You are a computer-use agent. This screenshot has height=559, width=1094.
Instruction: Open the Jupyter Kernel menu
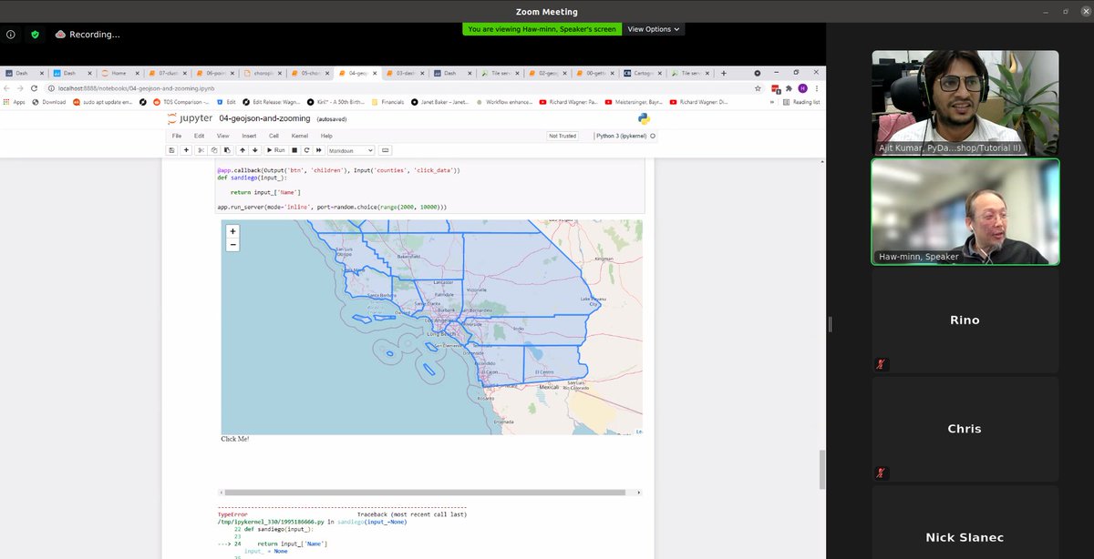click(x=299, y=136)
